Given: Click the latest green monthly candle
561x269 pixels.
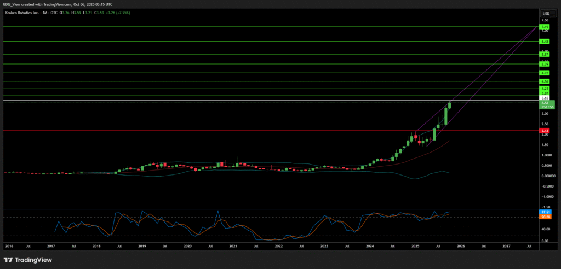Looking at the screenshot, I should (x=450, y=104).
